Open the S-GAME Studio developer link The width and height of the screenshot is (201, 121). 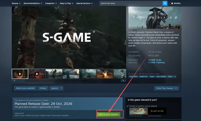coord(155,60)
